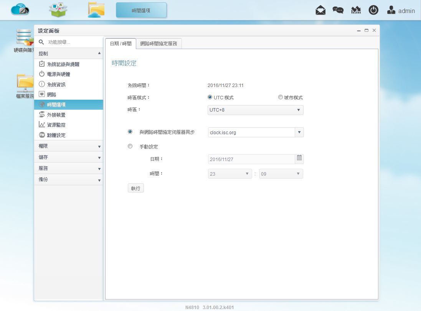Switch to 日期 / 時間 tab
Viewport: 421px width, 311px height.
(x=121, y=43)
